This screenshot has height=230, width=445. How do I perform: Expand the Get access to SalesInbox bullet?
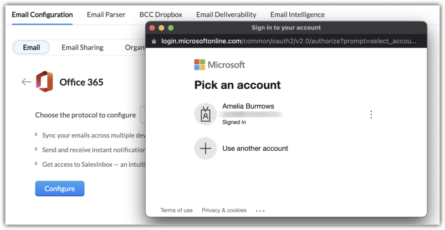pos(37,164)
